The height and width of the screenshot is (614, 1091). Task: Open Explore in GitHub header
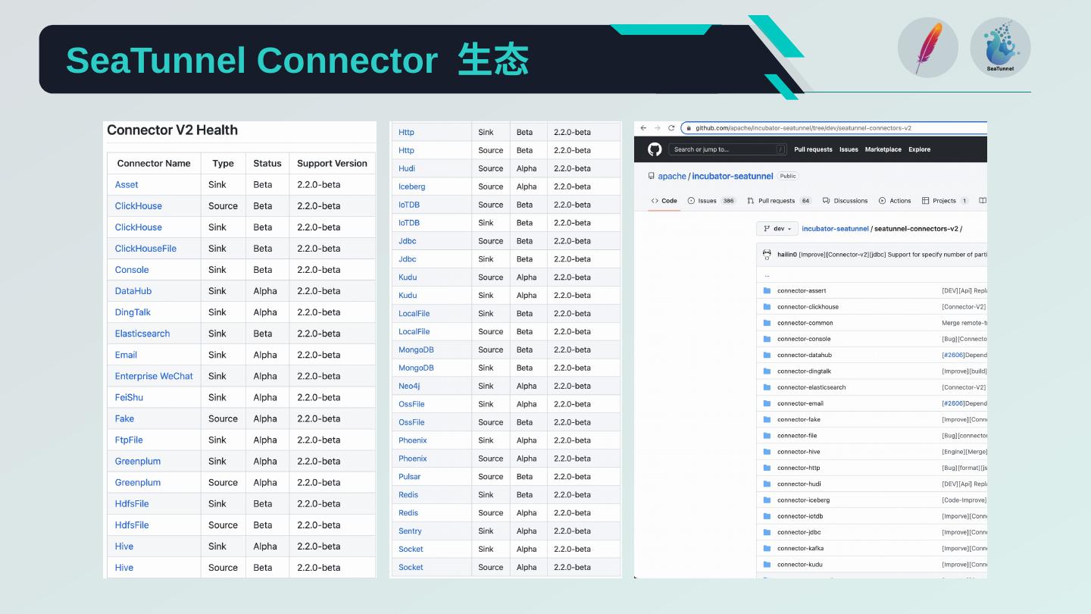(919, 149)
